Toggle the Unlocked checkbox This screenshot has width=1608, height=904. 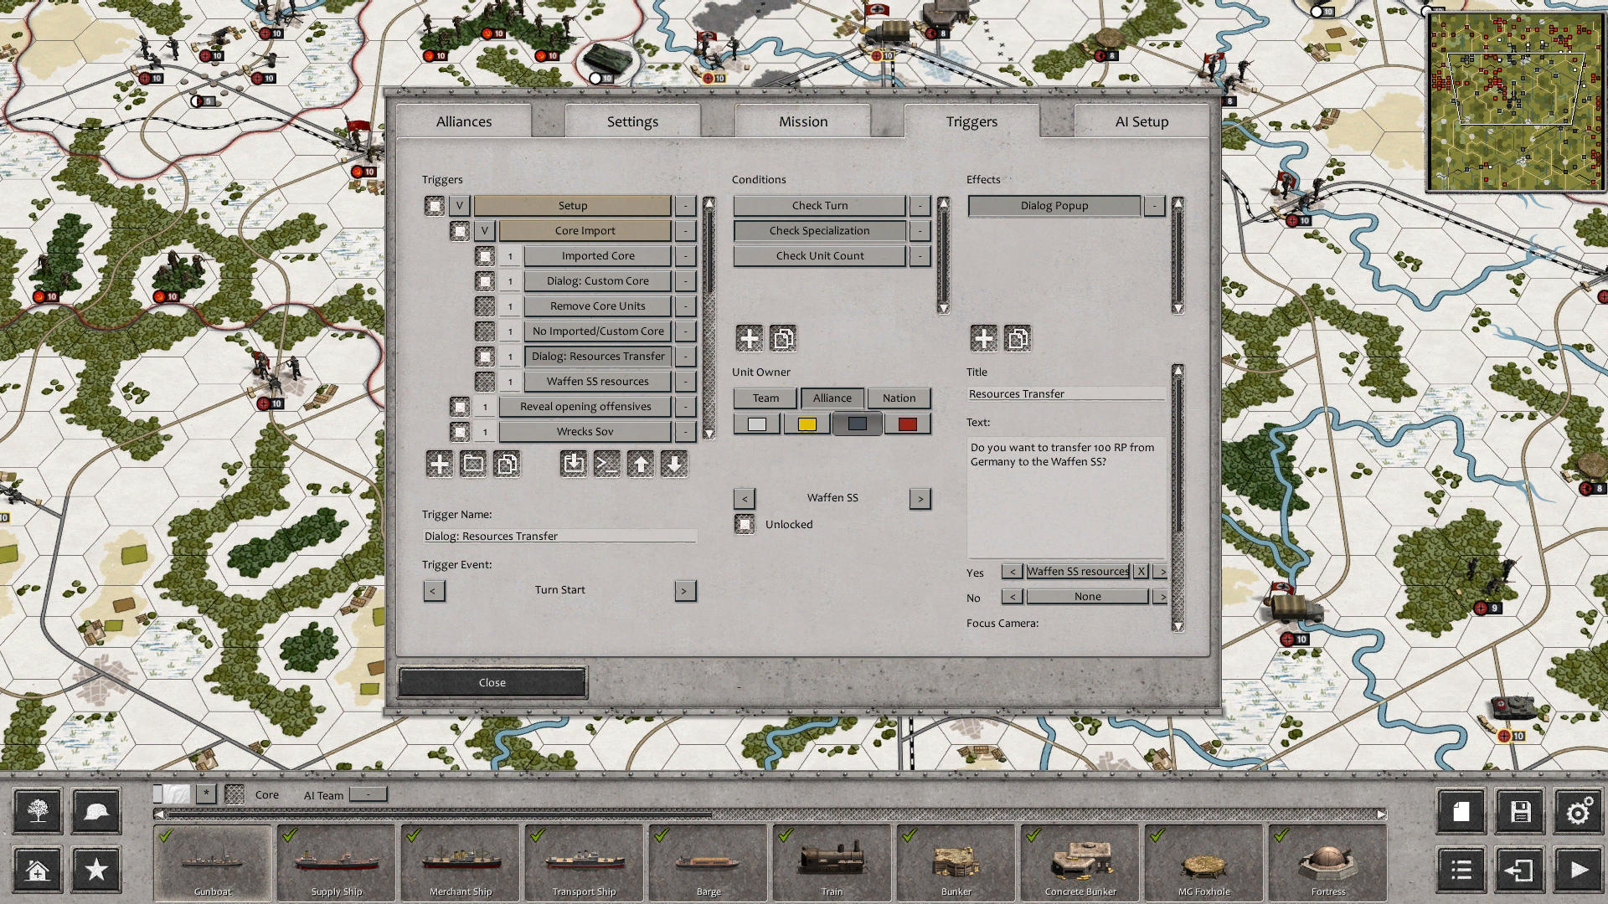coord(745,524)
